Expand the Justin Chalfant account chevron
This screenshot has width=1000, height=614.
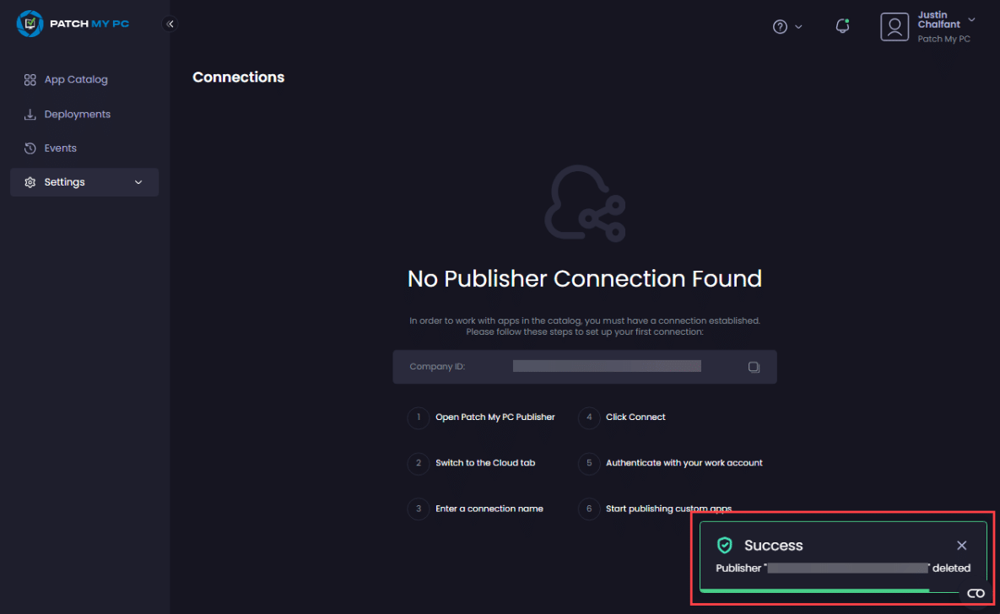[x=971, y=19]
